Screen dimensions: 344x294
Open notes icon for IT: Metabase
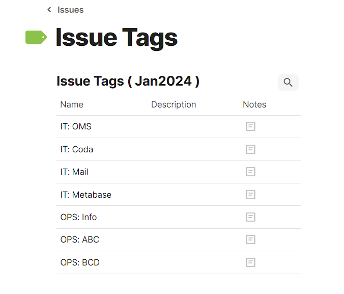click(250, 195)
